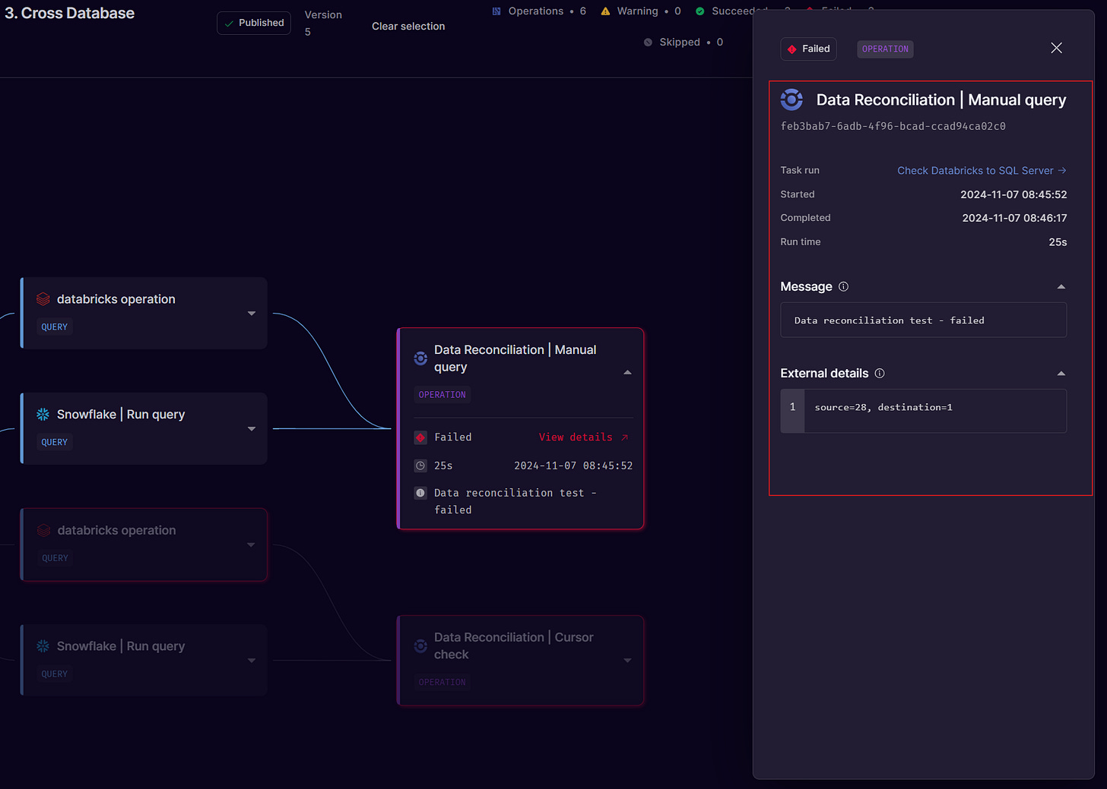Click the Snowflake icon on top Run query node

pos(43,414)
